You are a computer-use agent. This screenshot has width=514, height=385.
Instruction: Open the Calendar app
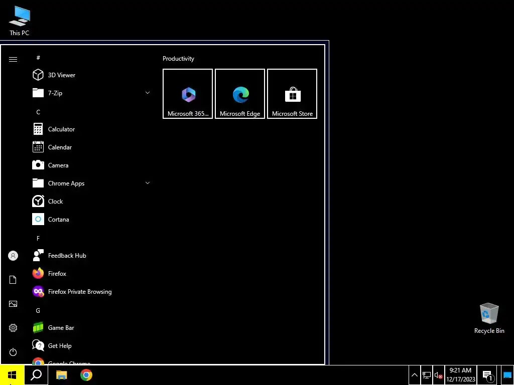pos(91,147)
